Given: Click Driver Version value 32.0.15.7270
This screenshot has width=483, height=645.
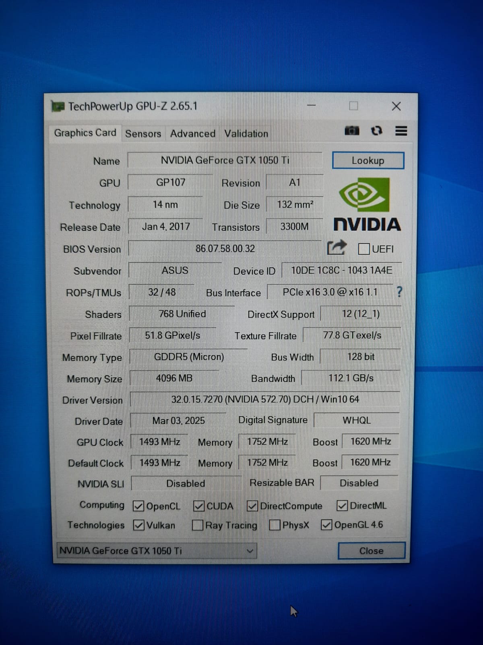Looking at the screenshot, I should pyautogui.click(x=265, y=399).
